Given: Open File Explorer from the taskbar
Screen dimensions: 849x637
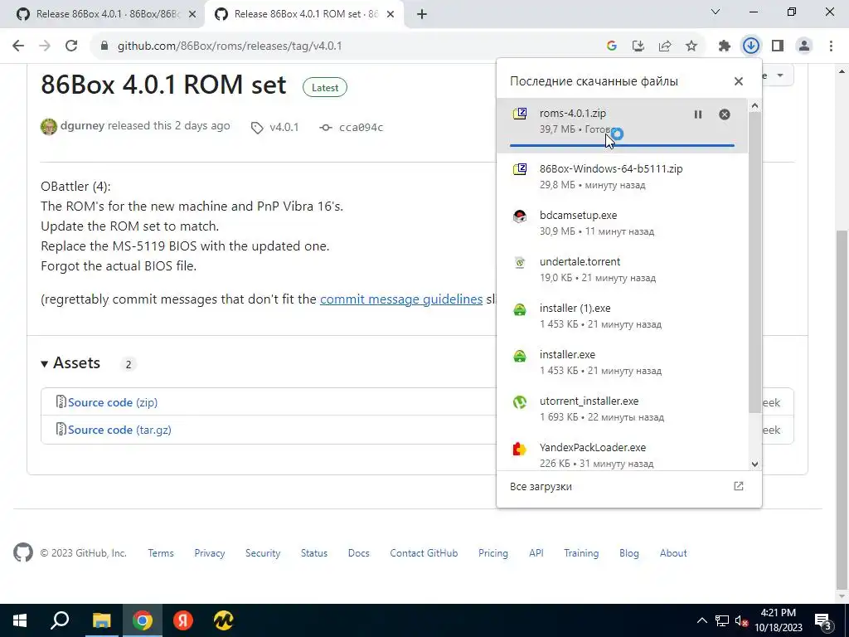Looking at the screenshot, I should tap(101, 620).
